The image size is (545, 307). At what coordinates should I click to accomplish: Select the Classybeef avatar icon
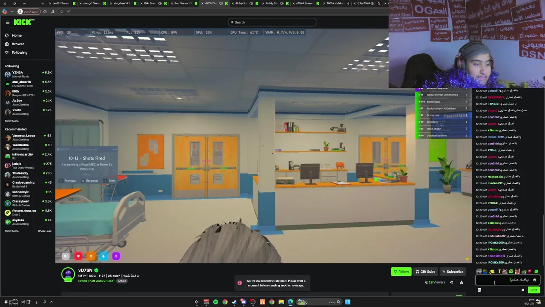point(7,203)
